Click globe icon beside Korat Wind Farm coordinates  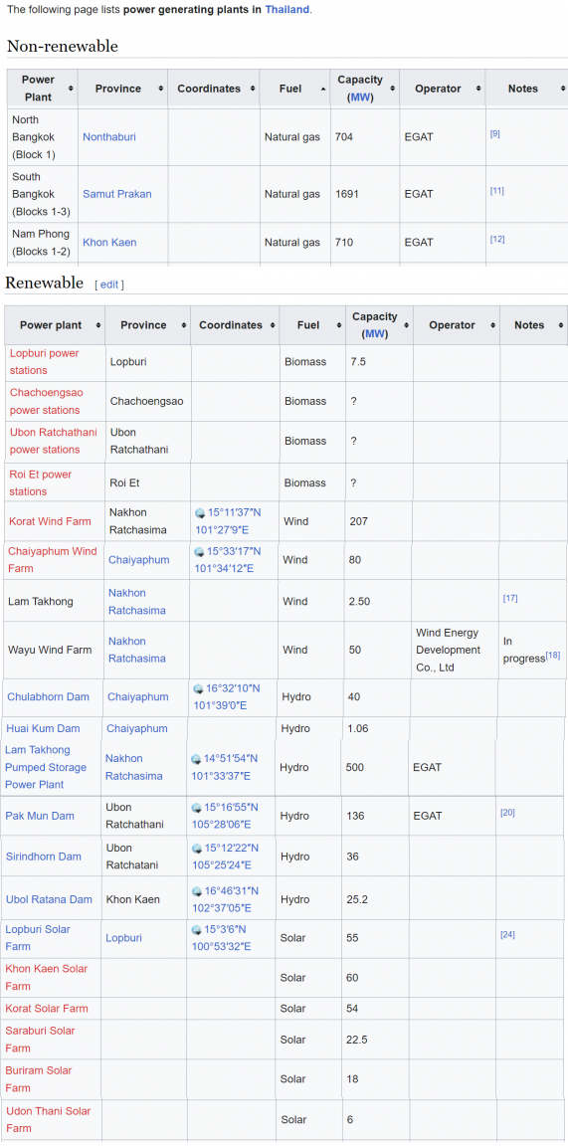click(200, 513)
